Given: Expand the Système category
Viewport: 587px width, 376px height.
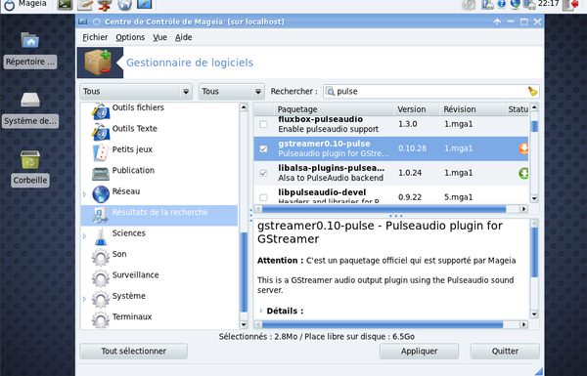Looking at the screenshot, I should click(85, 299).
